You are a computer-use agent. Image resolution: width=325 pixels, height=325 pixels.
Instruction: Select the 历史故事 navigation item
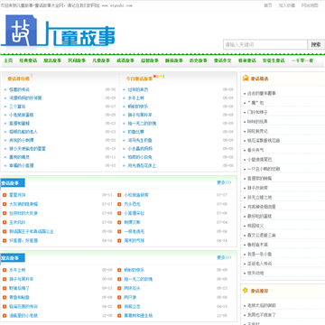[199, 60]
